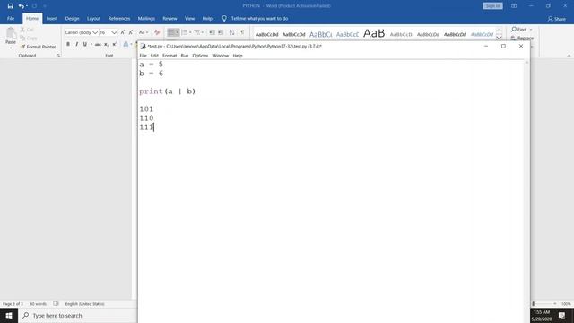This screenshot has height=323, width=574.
Task: Apply the first Normal style in the gallery
Action: click(267, 34)
